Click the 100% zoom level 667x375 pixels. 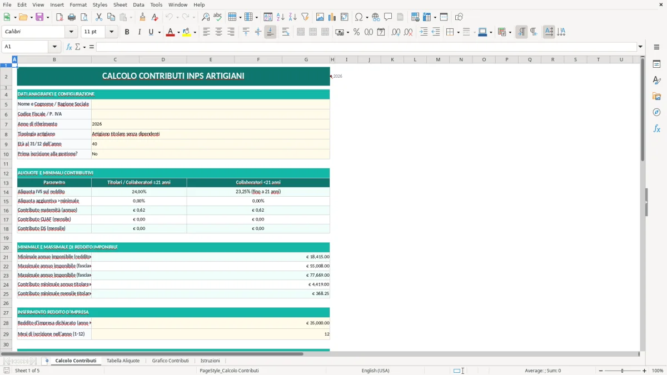point(658,371)
